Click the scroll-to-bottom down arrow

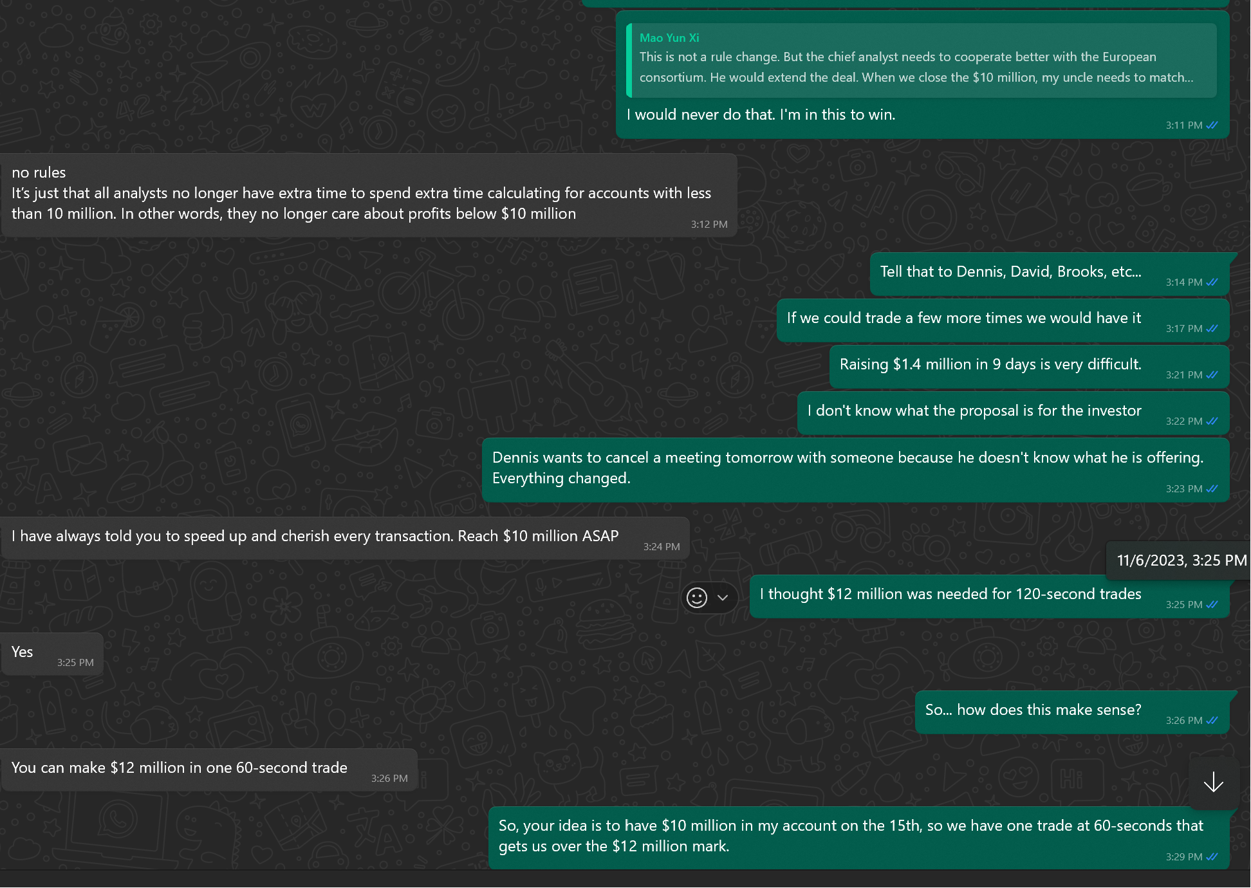click(x=1213, y=782)
